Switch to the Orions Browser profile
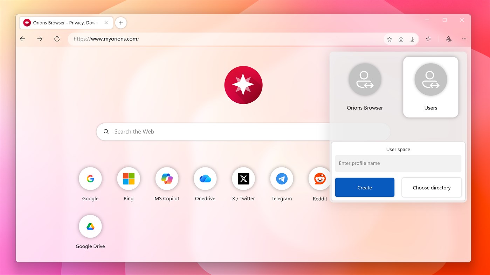The image size is (490, 275). point(365,87)
